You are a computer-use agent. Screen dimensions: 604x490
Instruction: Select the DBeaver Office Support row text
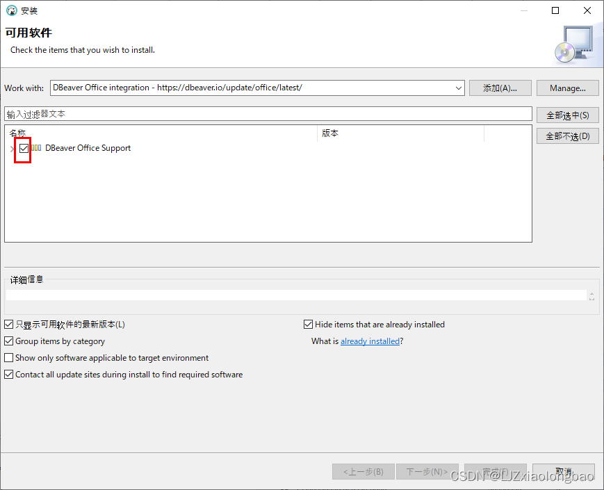coord(88,148)
